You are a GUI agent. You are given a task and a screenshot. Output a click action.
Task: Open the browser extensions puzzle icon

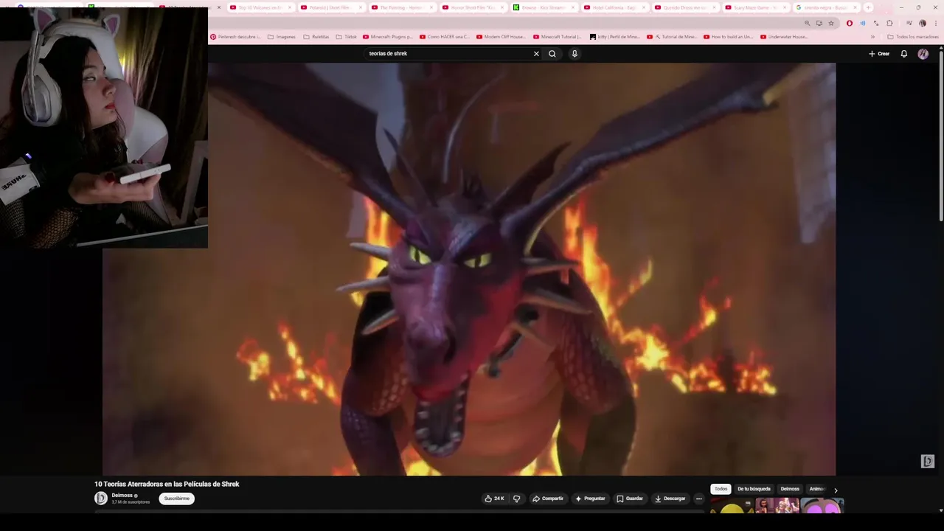[x=889, y=23]
